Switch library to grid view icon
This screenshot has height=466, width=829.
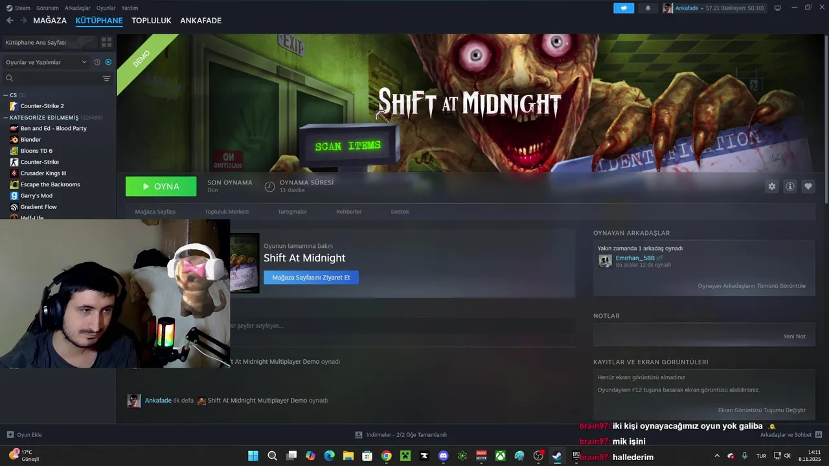coord(106,42)
